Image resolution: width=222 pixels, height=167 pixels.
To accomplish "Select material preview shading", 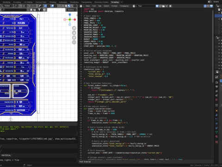I will coord(69,6).
